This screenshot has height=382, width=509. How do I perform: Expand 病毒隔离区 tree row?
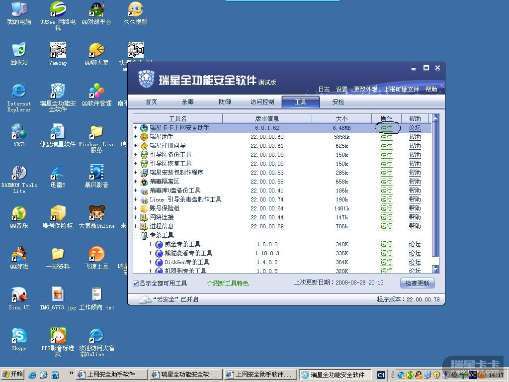pos(136,182)
